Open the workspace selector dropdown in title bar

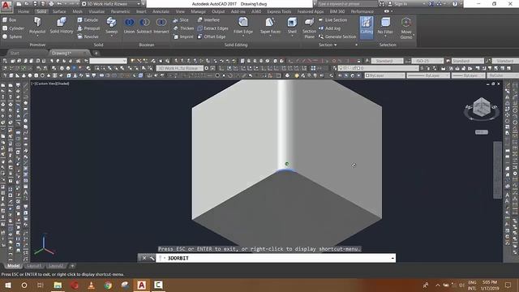pyautogui.click(x=112, y=4)
